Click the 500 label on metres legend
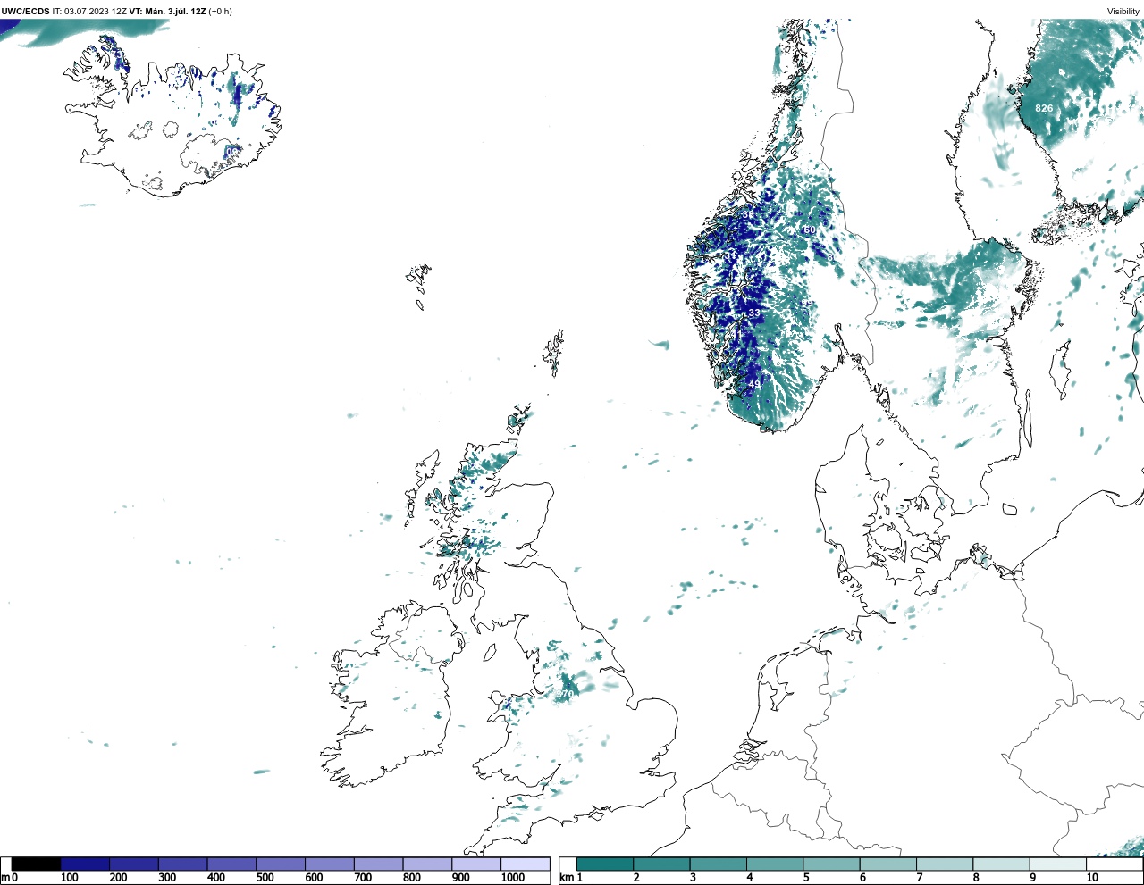This screenshot has height=885, width=1144. pyautogui.click(x=265, y=878)
